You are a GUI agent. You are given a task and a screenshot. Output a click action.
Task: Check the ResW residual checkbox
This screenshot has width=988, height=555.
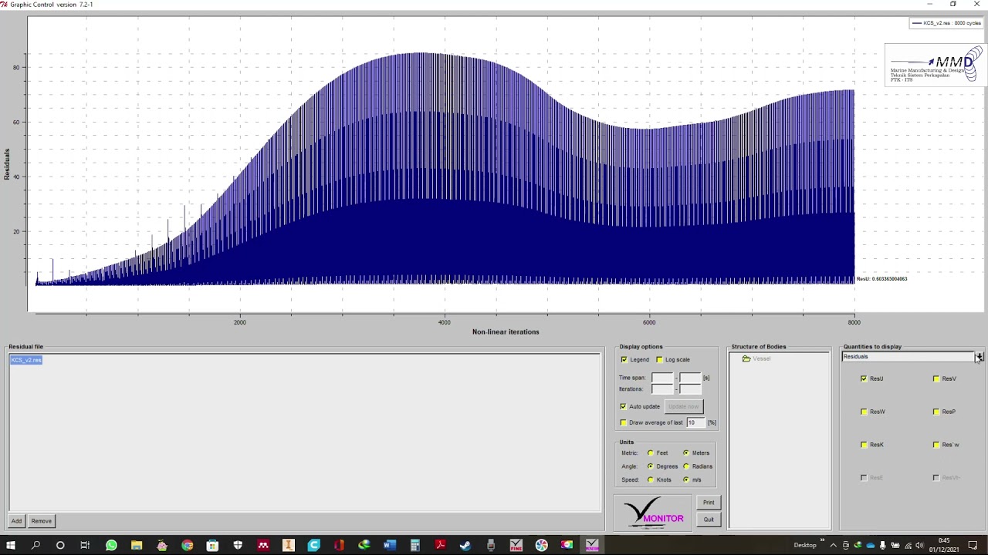pos(864,412)
